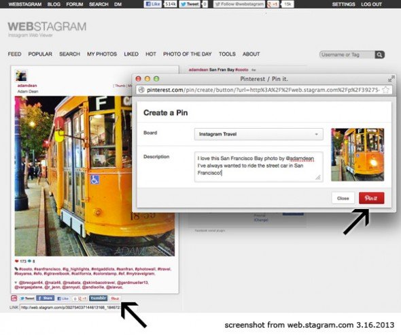
Task: Click the Tweet button in top bar
Action: [190, 4]
